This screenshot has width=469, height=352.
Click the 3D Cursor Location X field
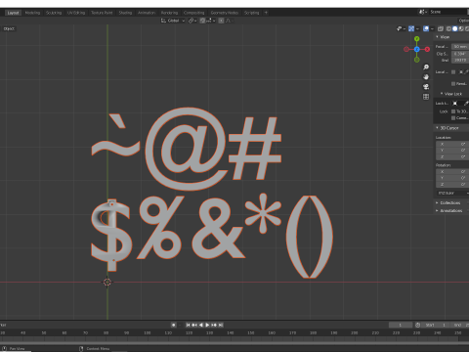452,144
